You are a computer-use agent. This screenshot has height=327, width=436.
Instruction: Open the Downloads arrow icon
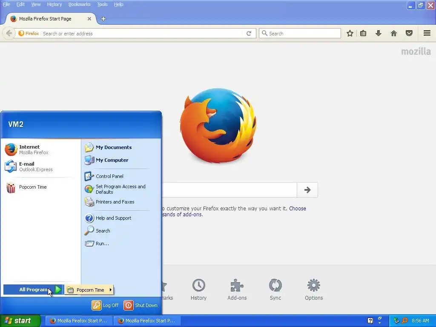[378, 33]
